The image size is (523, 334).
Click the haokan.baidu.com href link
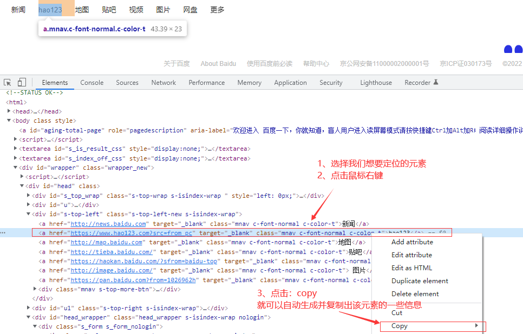[144, 261]
